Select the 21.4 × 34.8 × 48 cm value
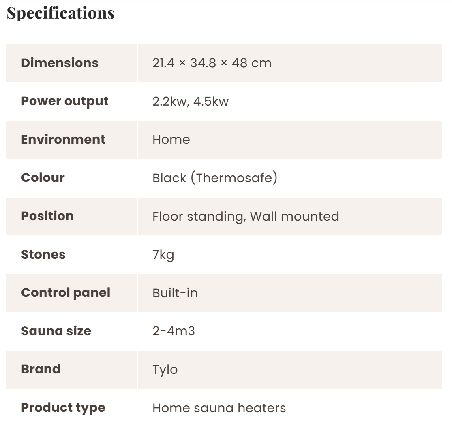The width and height of the screenshot is (452, 428). (x=212, y=63)
